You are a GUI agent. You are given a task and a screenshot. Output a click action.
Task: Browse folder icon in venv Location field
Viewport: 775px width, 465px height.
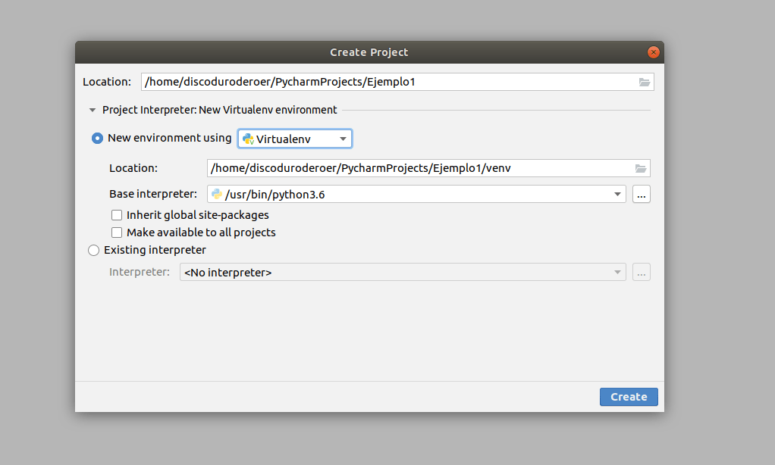point(641,168)
